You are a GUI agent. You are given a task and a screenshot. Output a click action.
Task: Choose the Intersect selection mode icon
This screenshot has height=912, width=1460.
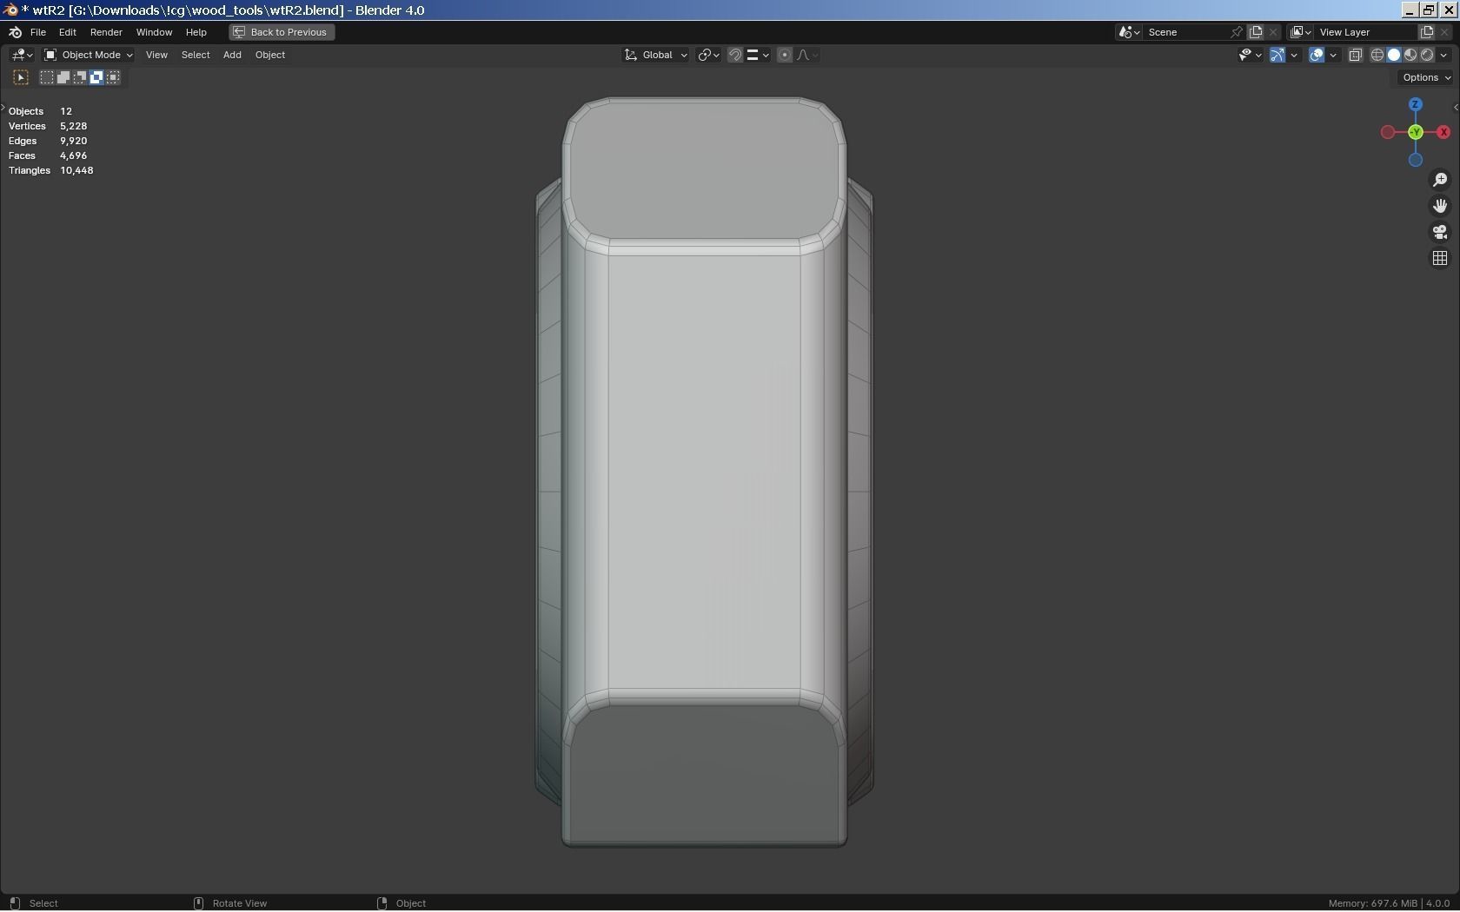(113, 77)
